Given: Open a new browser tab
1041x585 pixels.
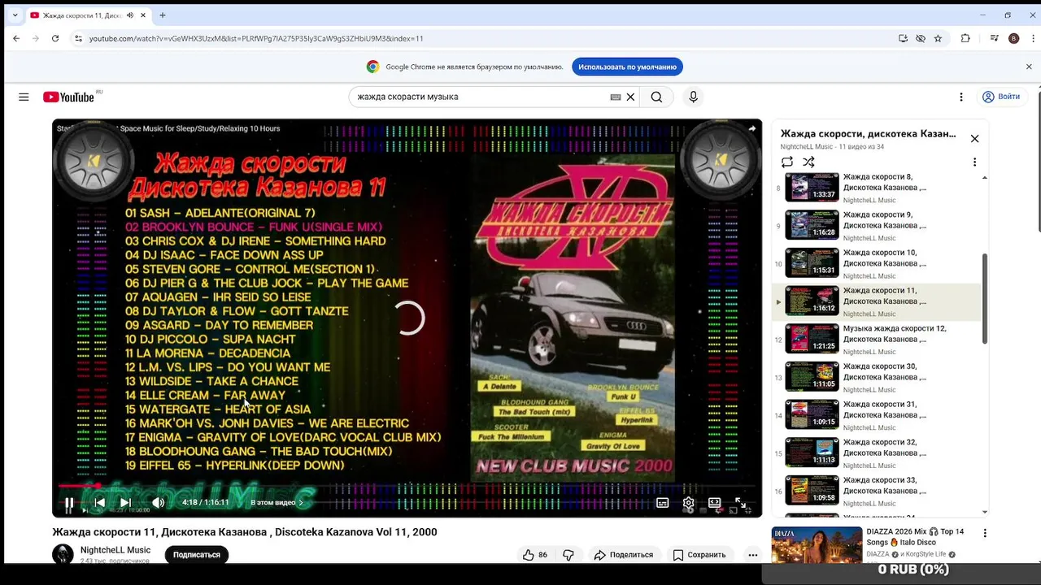Looking at the screenshot, I should tap(163, 15).
